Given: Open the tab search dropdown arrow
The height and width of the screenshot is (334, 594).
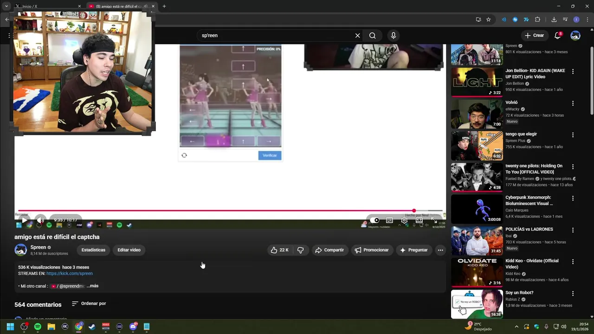Looking at the screenshot, I should point(6,6).
